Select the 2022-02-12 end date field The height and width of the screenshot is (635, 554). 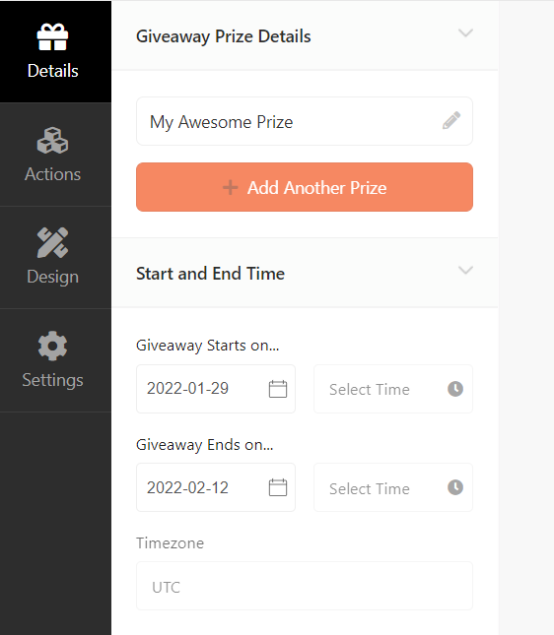tap(216, 487)
